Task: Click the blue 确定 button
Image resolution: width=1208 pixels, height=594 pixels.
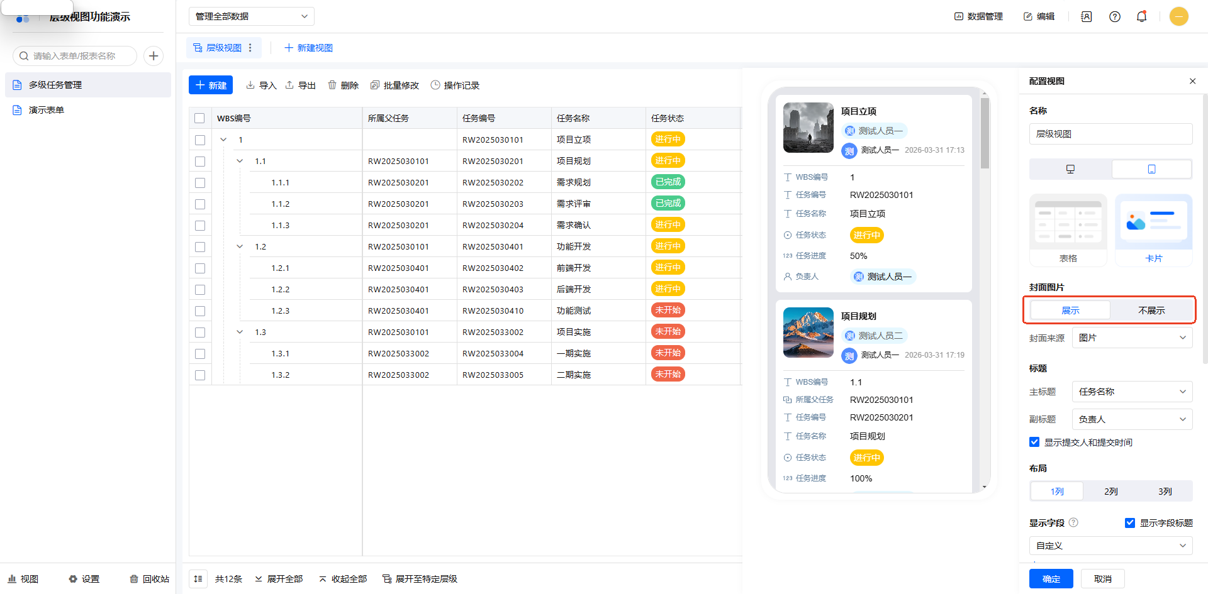Action: click(1051, 579)
